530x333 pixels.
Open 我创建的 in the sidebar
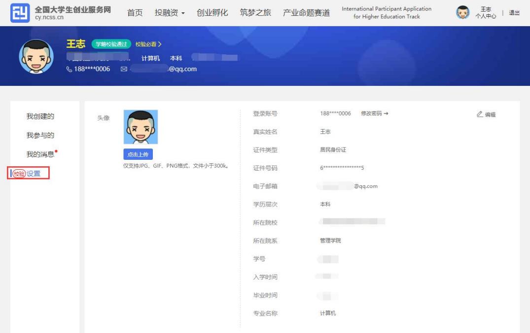(x=40, y=116)
